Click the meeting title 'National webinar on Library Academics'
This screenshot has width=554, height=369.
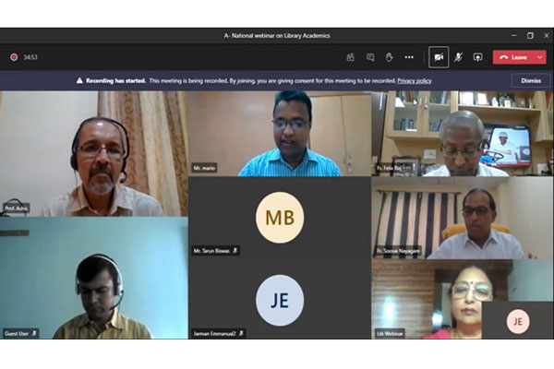click(x=281, y=36)
